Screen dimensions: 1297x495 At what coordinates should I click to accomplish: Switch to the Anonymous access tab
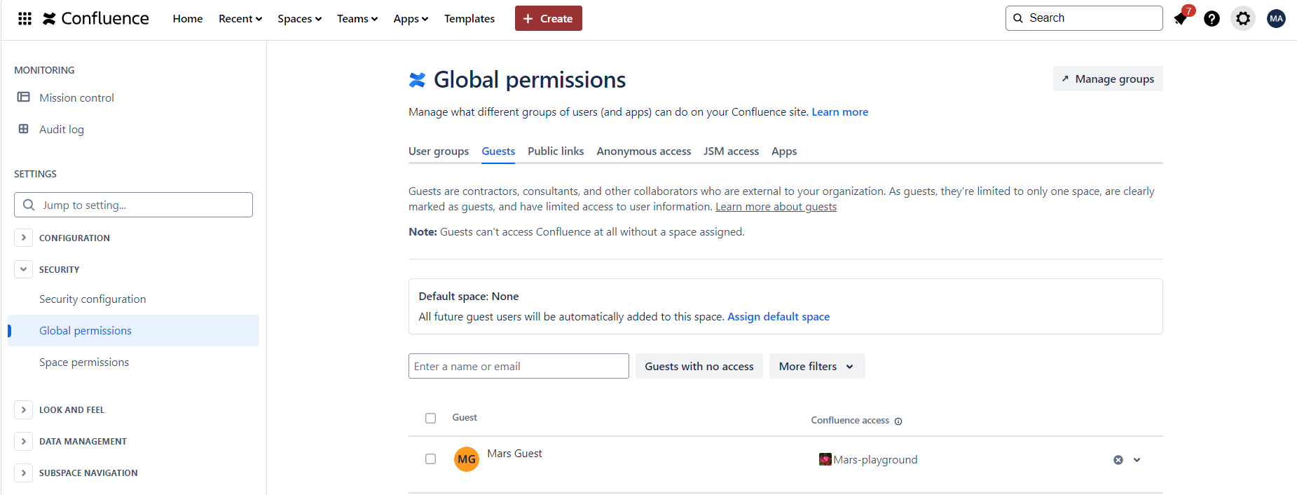pos(643,151)
